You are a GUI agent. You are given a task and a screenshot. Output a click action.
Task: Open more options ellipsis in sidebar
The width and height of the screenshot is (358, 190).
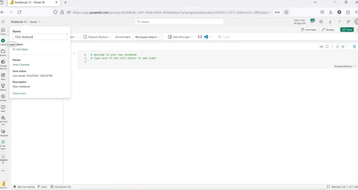pyautogui.click(x=3, y=171)
